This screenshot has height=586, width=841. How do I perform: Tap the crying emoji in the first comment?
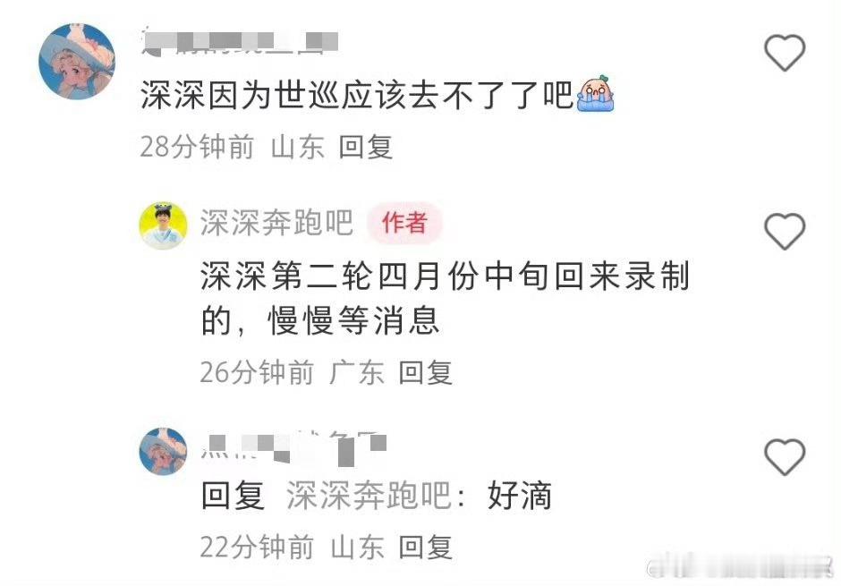click(x=595, y=94)
